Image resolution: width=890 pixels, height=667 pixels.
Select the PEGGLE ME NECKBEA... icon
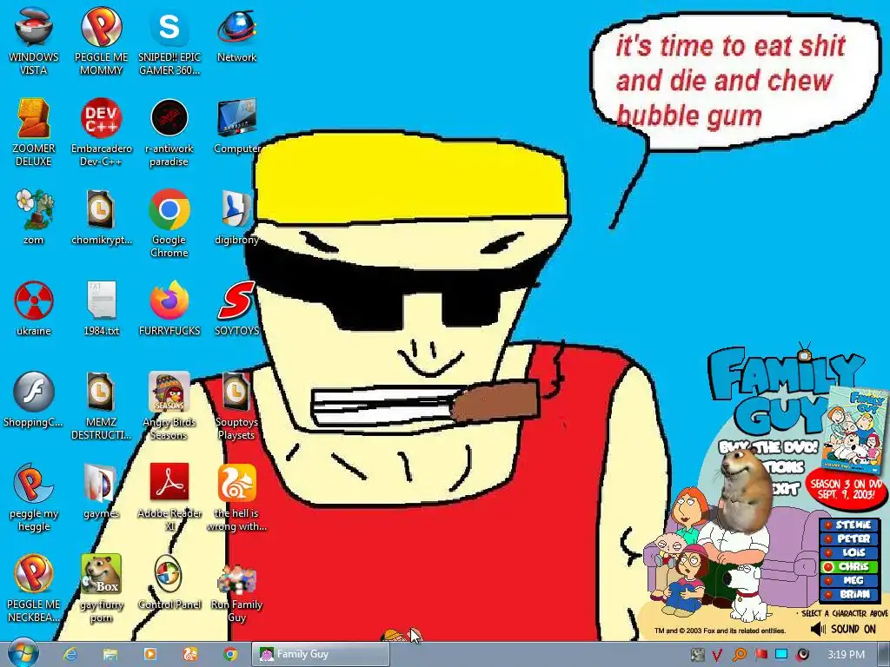click(34, 589)
